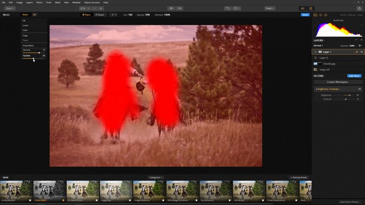Screen dimensions: 365x205
Task: Click the Layer 1 thumbnail icon
Action: [x=320, y=52]
